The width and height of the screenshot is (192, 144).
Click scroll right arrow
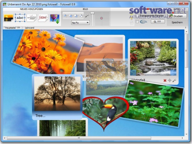click(182, 138)
